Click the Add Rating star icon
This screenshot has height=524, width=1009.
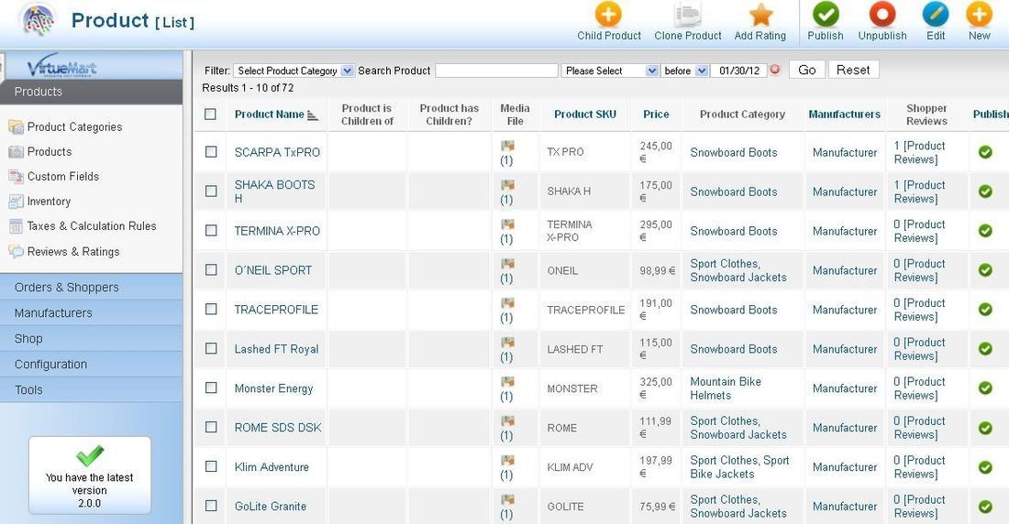pos(760,14)
